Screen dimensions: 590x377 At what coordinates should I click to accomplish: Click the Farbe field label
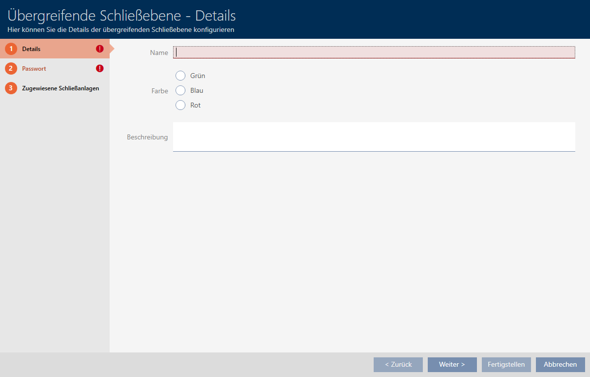click(159, 91)
